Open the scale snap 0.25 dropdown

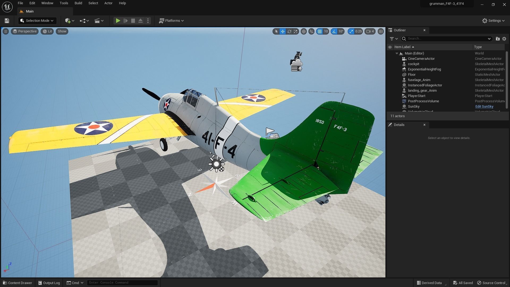(x=359, y=31)
